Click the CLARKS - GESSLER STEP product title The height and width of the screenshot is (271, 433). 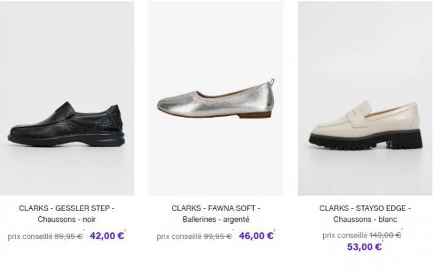click(x=67, y=208)
